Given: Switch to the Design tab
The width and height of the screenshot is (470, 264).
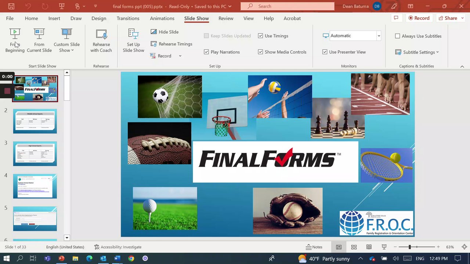Looking at the screenshot, I should (99, 18).
